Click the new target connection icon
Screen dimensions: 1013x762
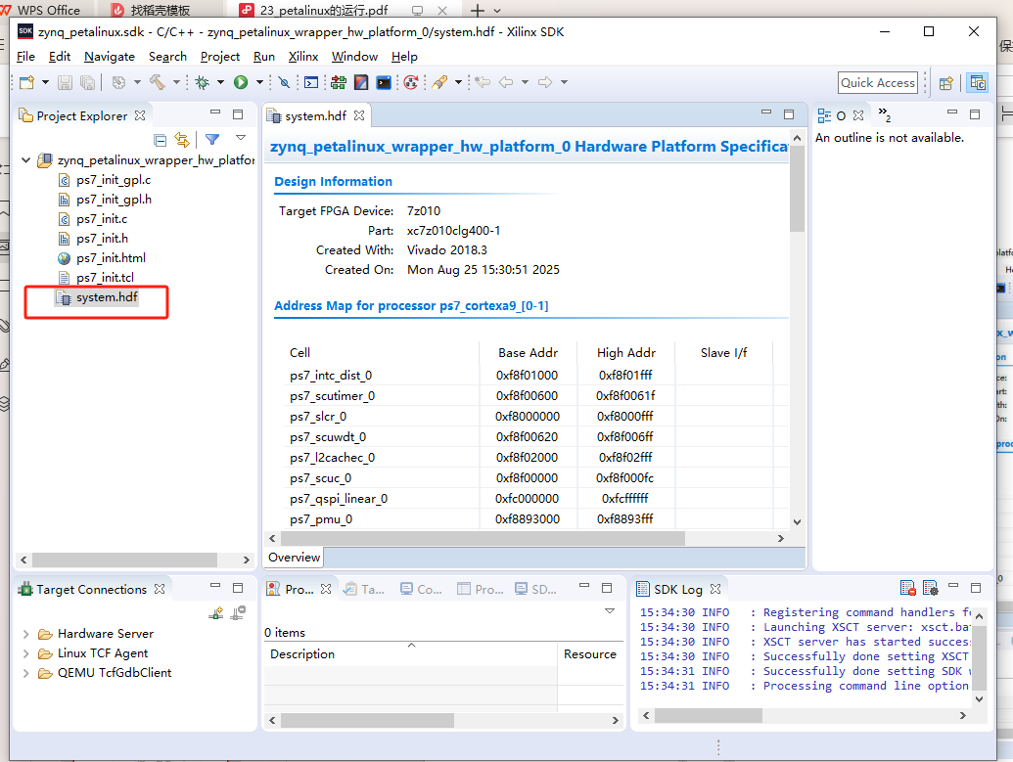click(216, 613)
